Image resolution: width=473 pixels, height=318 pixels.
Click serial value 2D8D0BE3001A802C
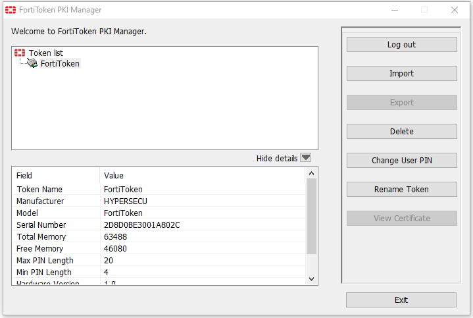click(142, 225)
